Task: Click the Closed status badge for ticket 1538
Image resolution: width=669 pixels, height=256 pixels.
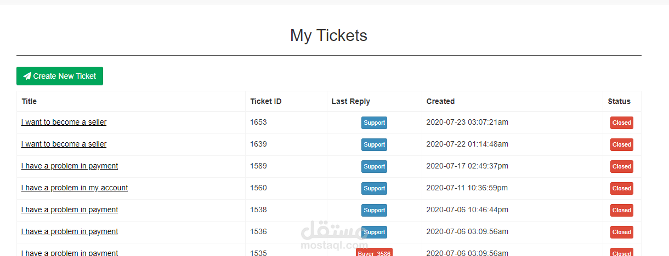Action: (621, 210)
